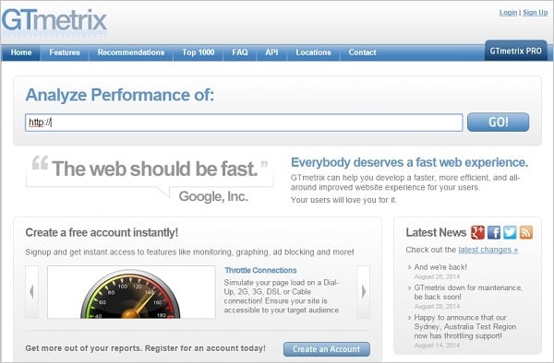Viewport: 554px width, 363px height.
Task: Click the 'Everybody deserves a fast web experience.' heading
Action: [x=409, y=162]
